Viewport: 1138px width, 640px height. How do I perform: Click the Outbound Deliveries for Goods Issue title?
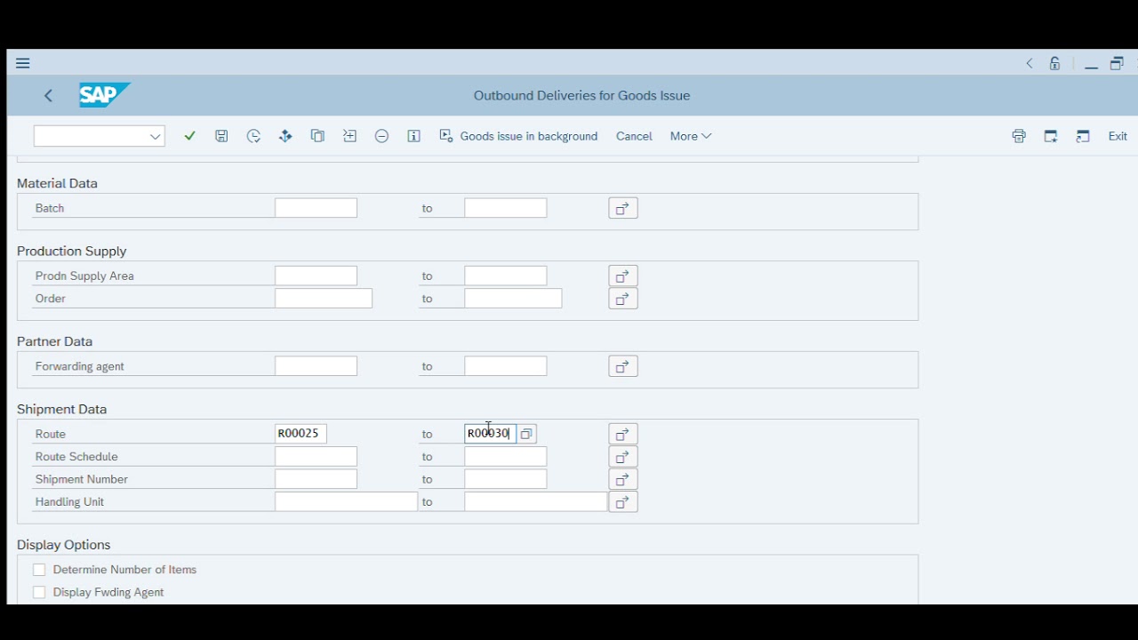click(x=581, y=96)
